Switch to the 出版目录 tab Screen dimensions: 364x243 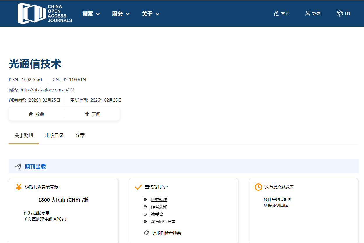coord(54,136)
